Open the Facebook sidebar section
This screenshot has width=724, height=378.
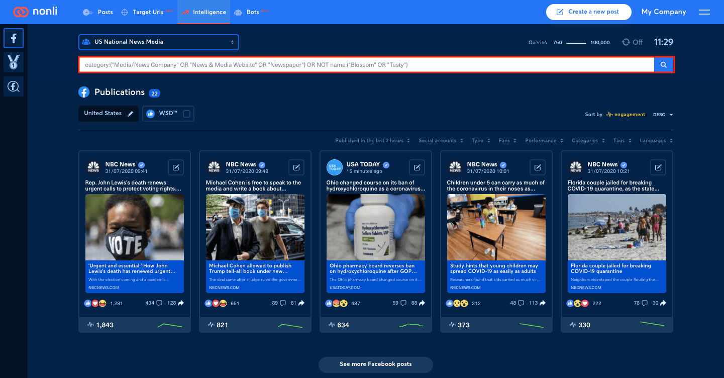click(x=14, y=38)
